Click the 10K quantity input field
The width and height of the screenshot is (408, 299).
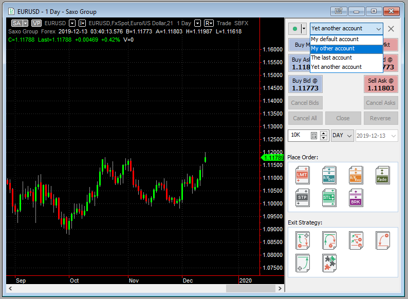click(299, 136)
